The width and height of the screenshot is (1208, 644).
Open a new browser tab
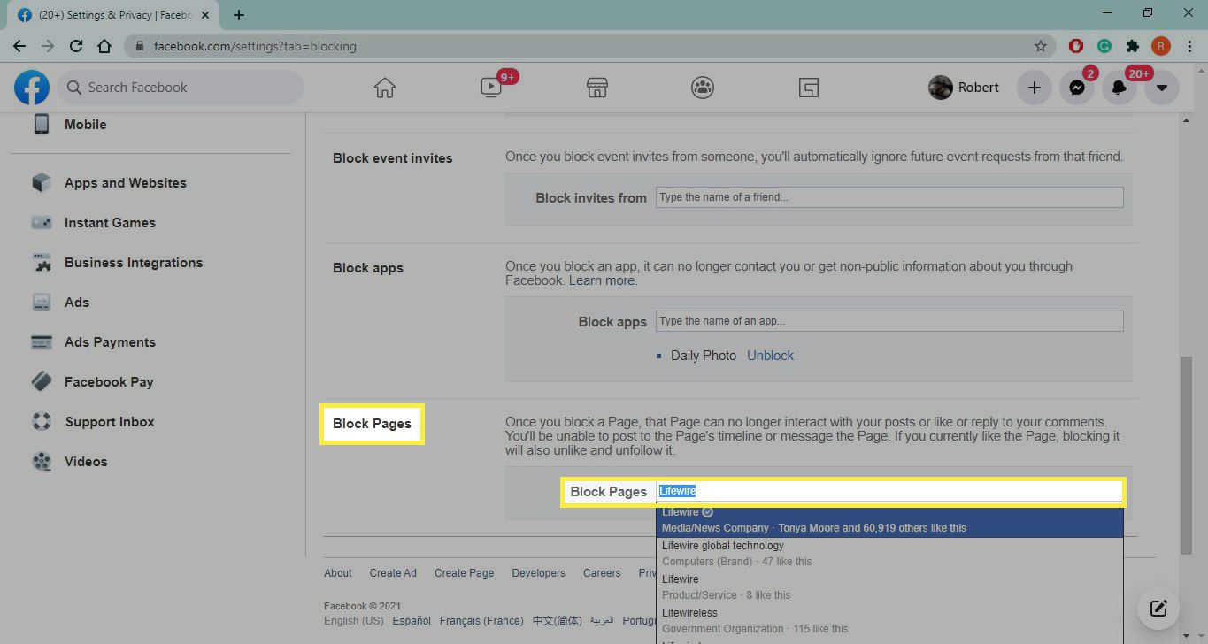(x=239, y=15)
